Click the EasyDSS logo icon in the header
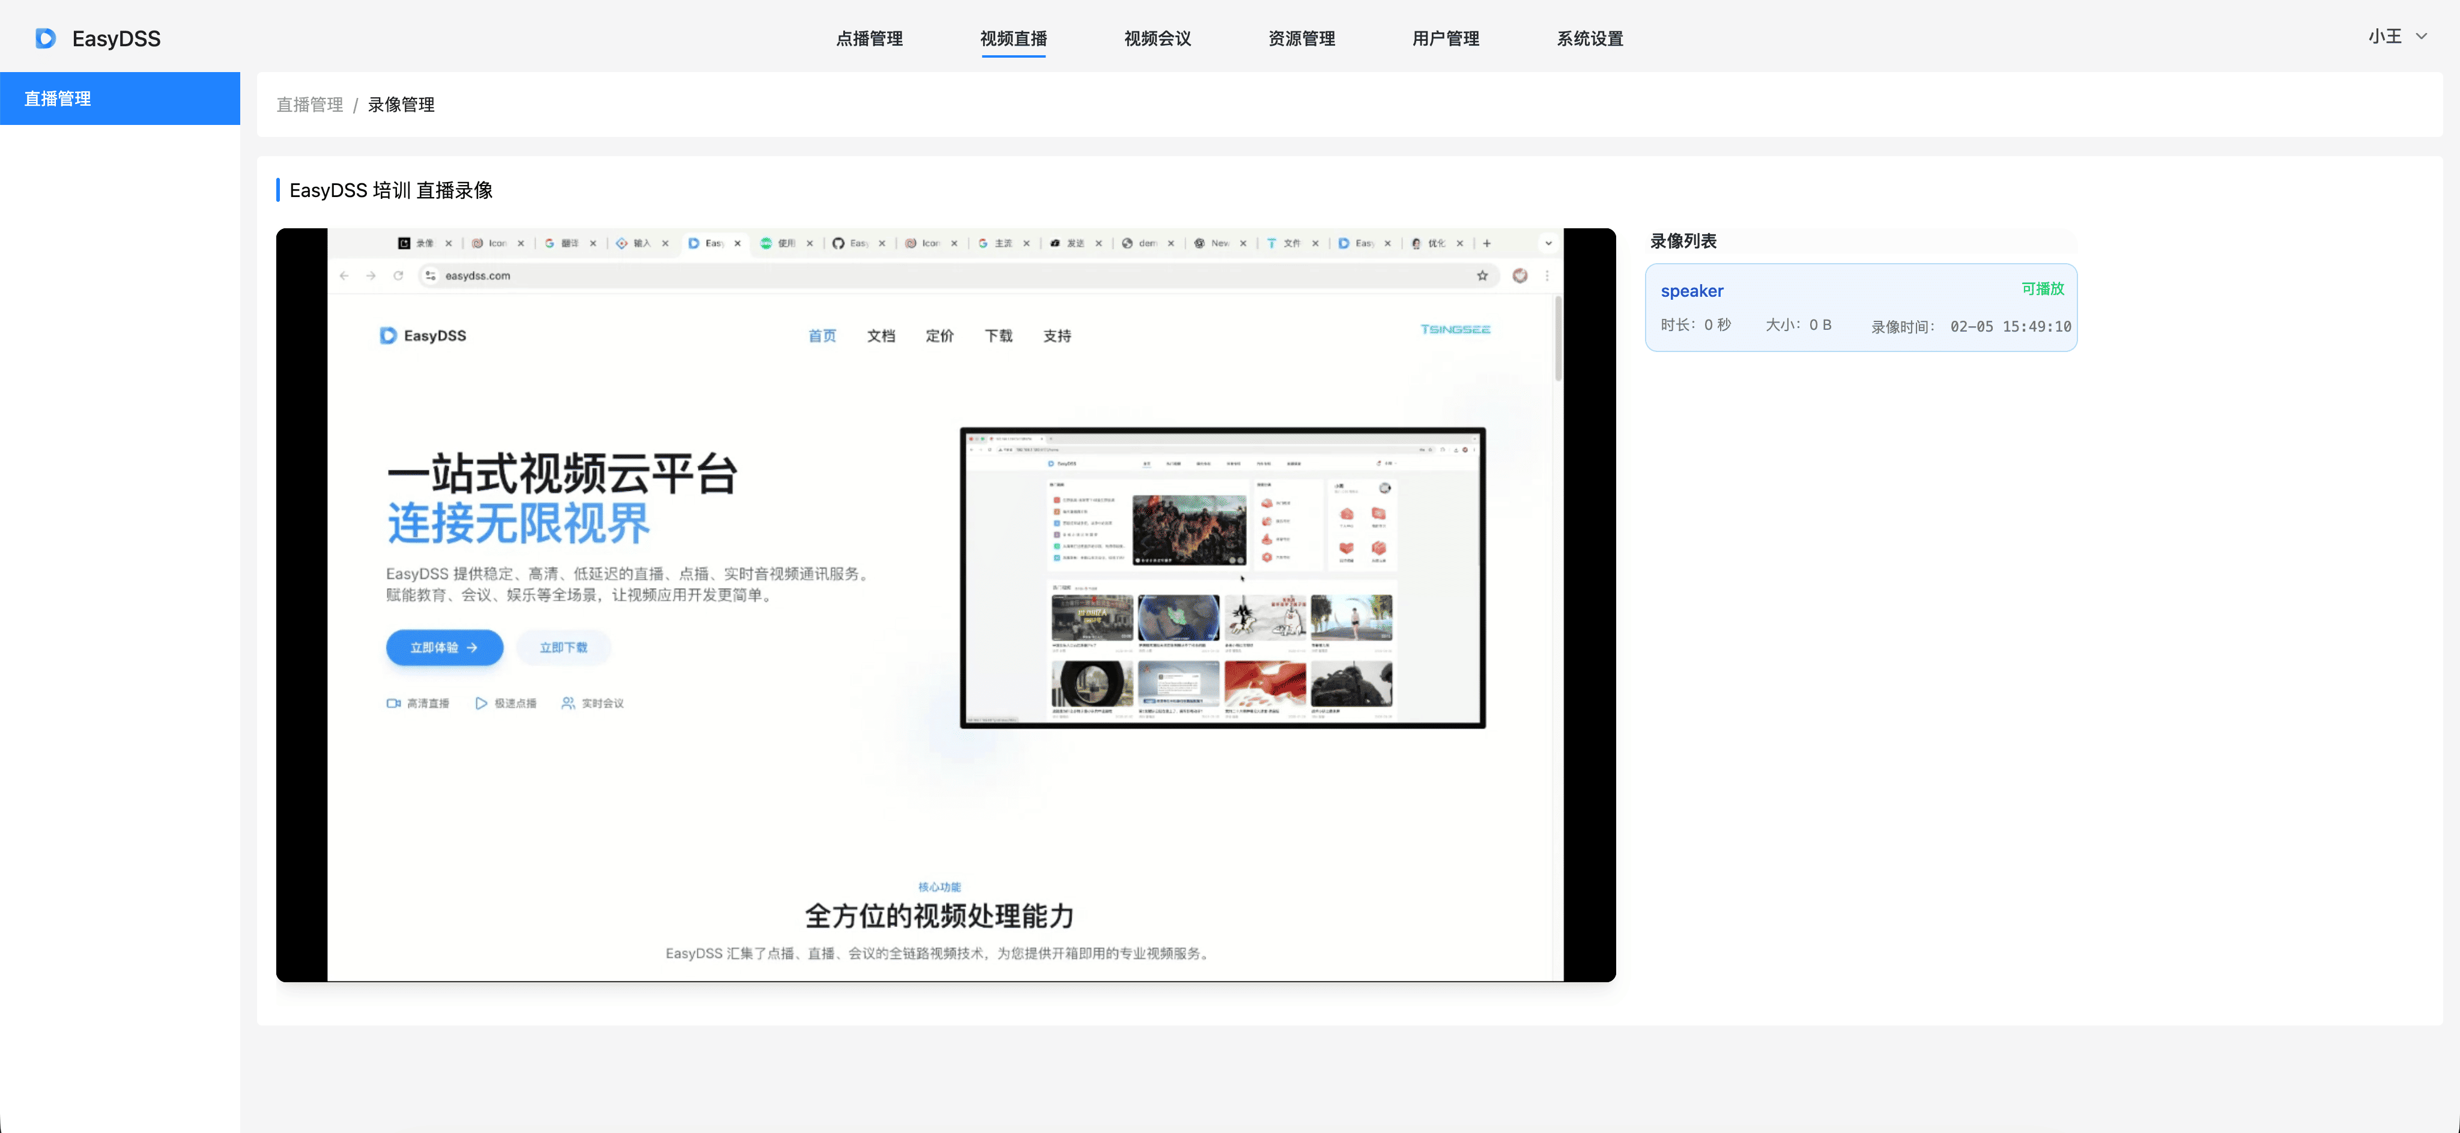 (x=46, y=38)
